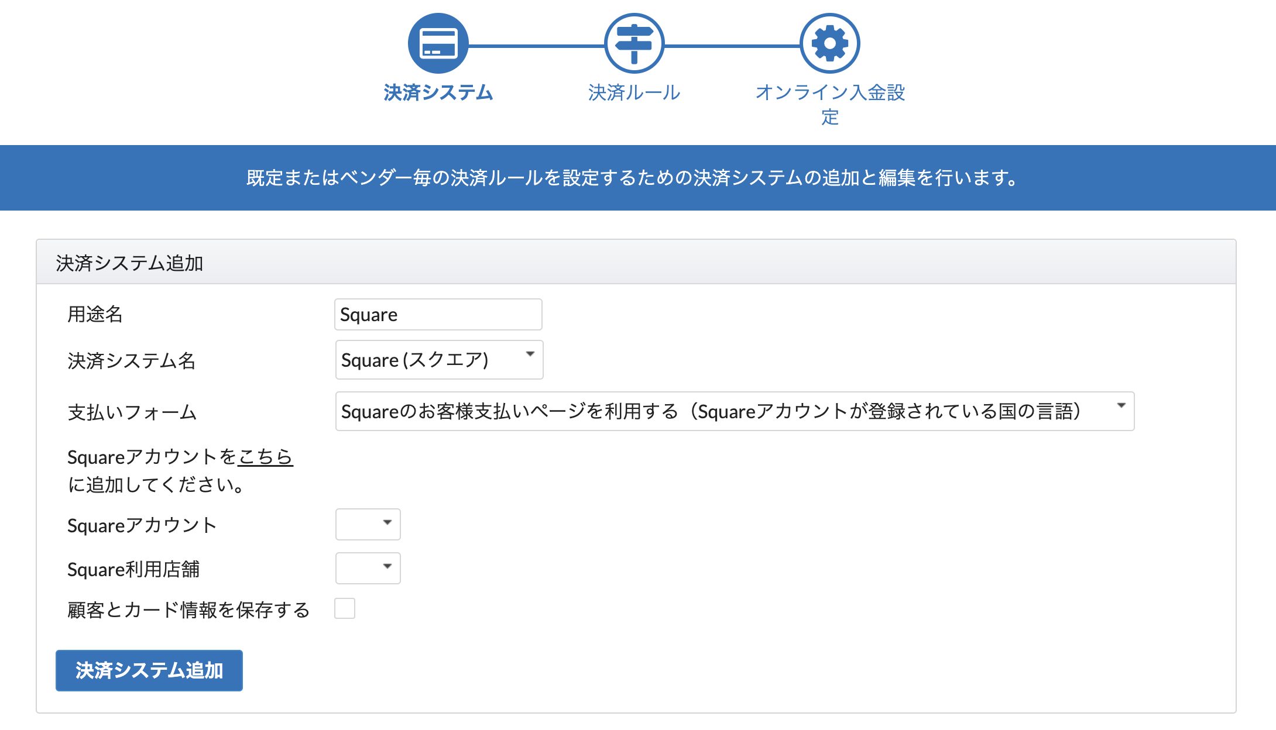
Task: Click the 用途名 field label
Action: tap(95, 315)
